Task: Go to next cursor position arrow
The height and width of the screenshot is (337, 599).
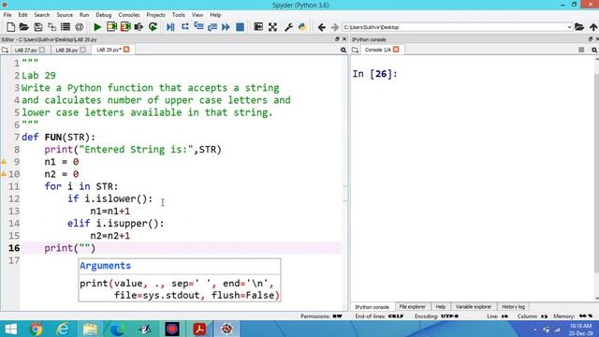Action: (x=335, y=27)
